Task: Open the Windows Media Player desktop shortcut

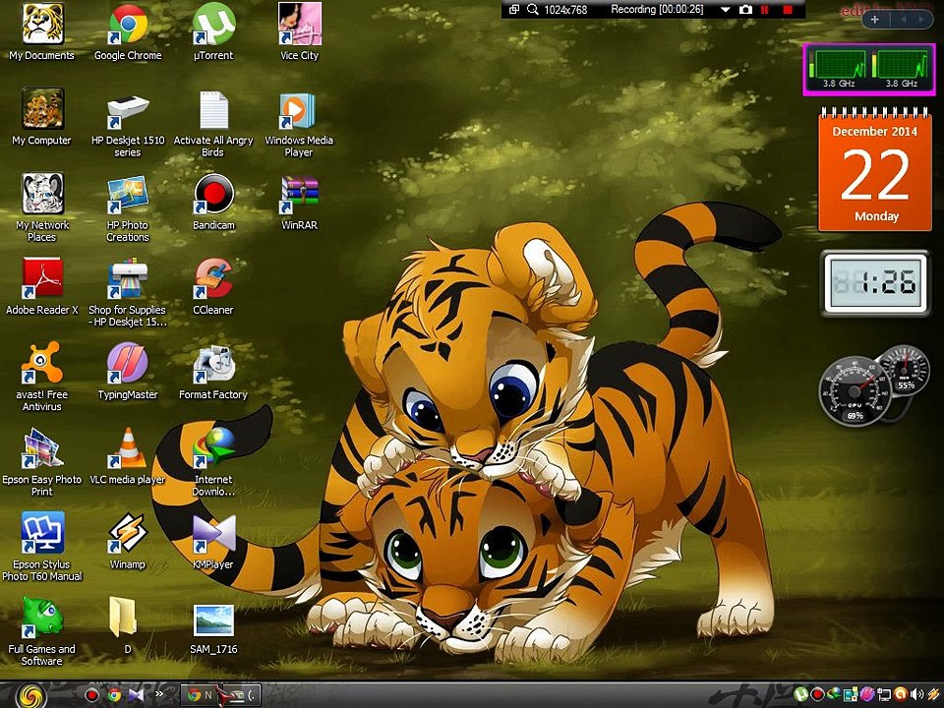Action: pos(299,123)
